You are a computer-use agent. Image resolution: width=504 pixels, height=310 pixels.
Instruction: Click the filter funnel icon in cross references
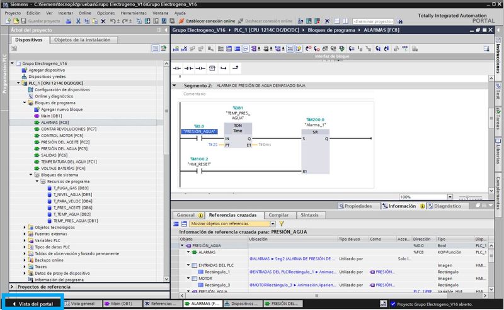pos(282,224)
